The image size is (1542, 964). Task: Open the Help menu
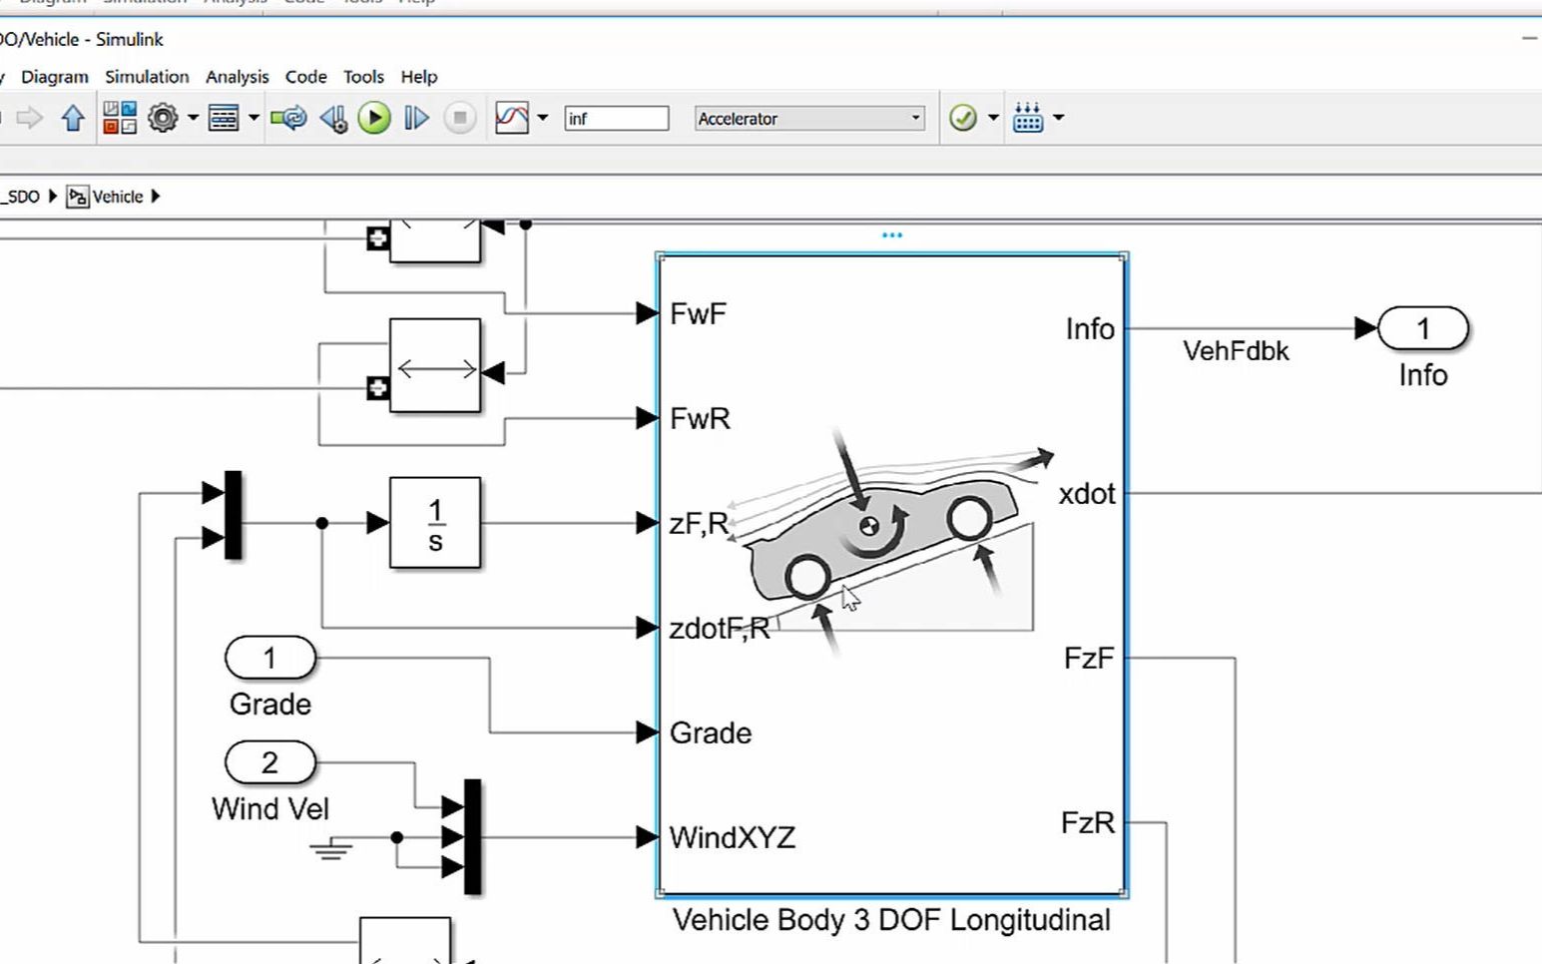[419, 77]
